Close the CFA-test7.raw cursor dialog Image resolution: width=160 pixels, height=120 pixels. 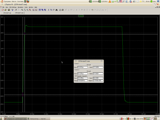point(102,61)
